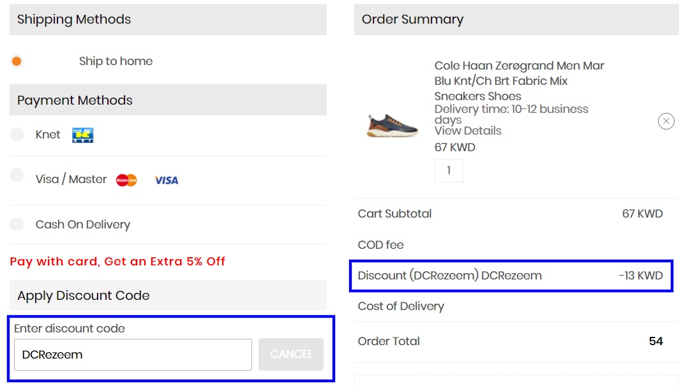This screenshot has width=697, height=386.
Task: Click the Visa logo icon
Action: [167, 181]
